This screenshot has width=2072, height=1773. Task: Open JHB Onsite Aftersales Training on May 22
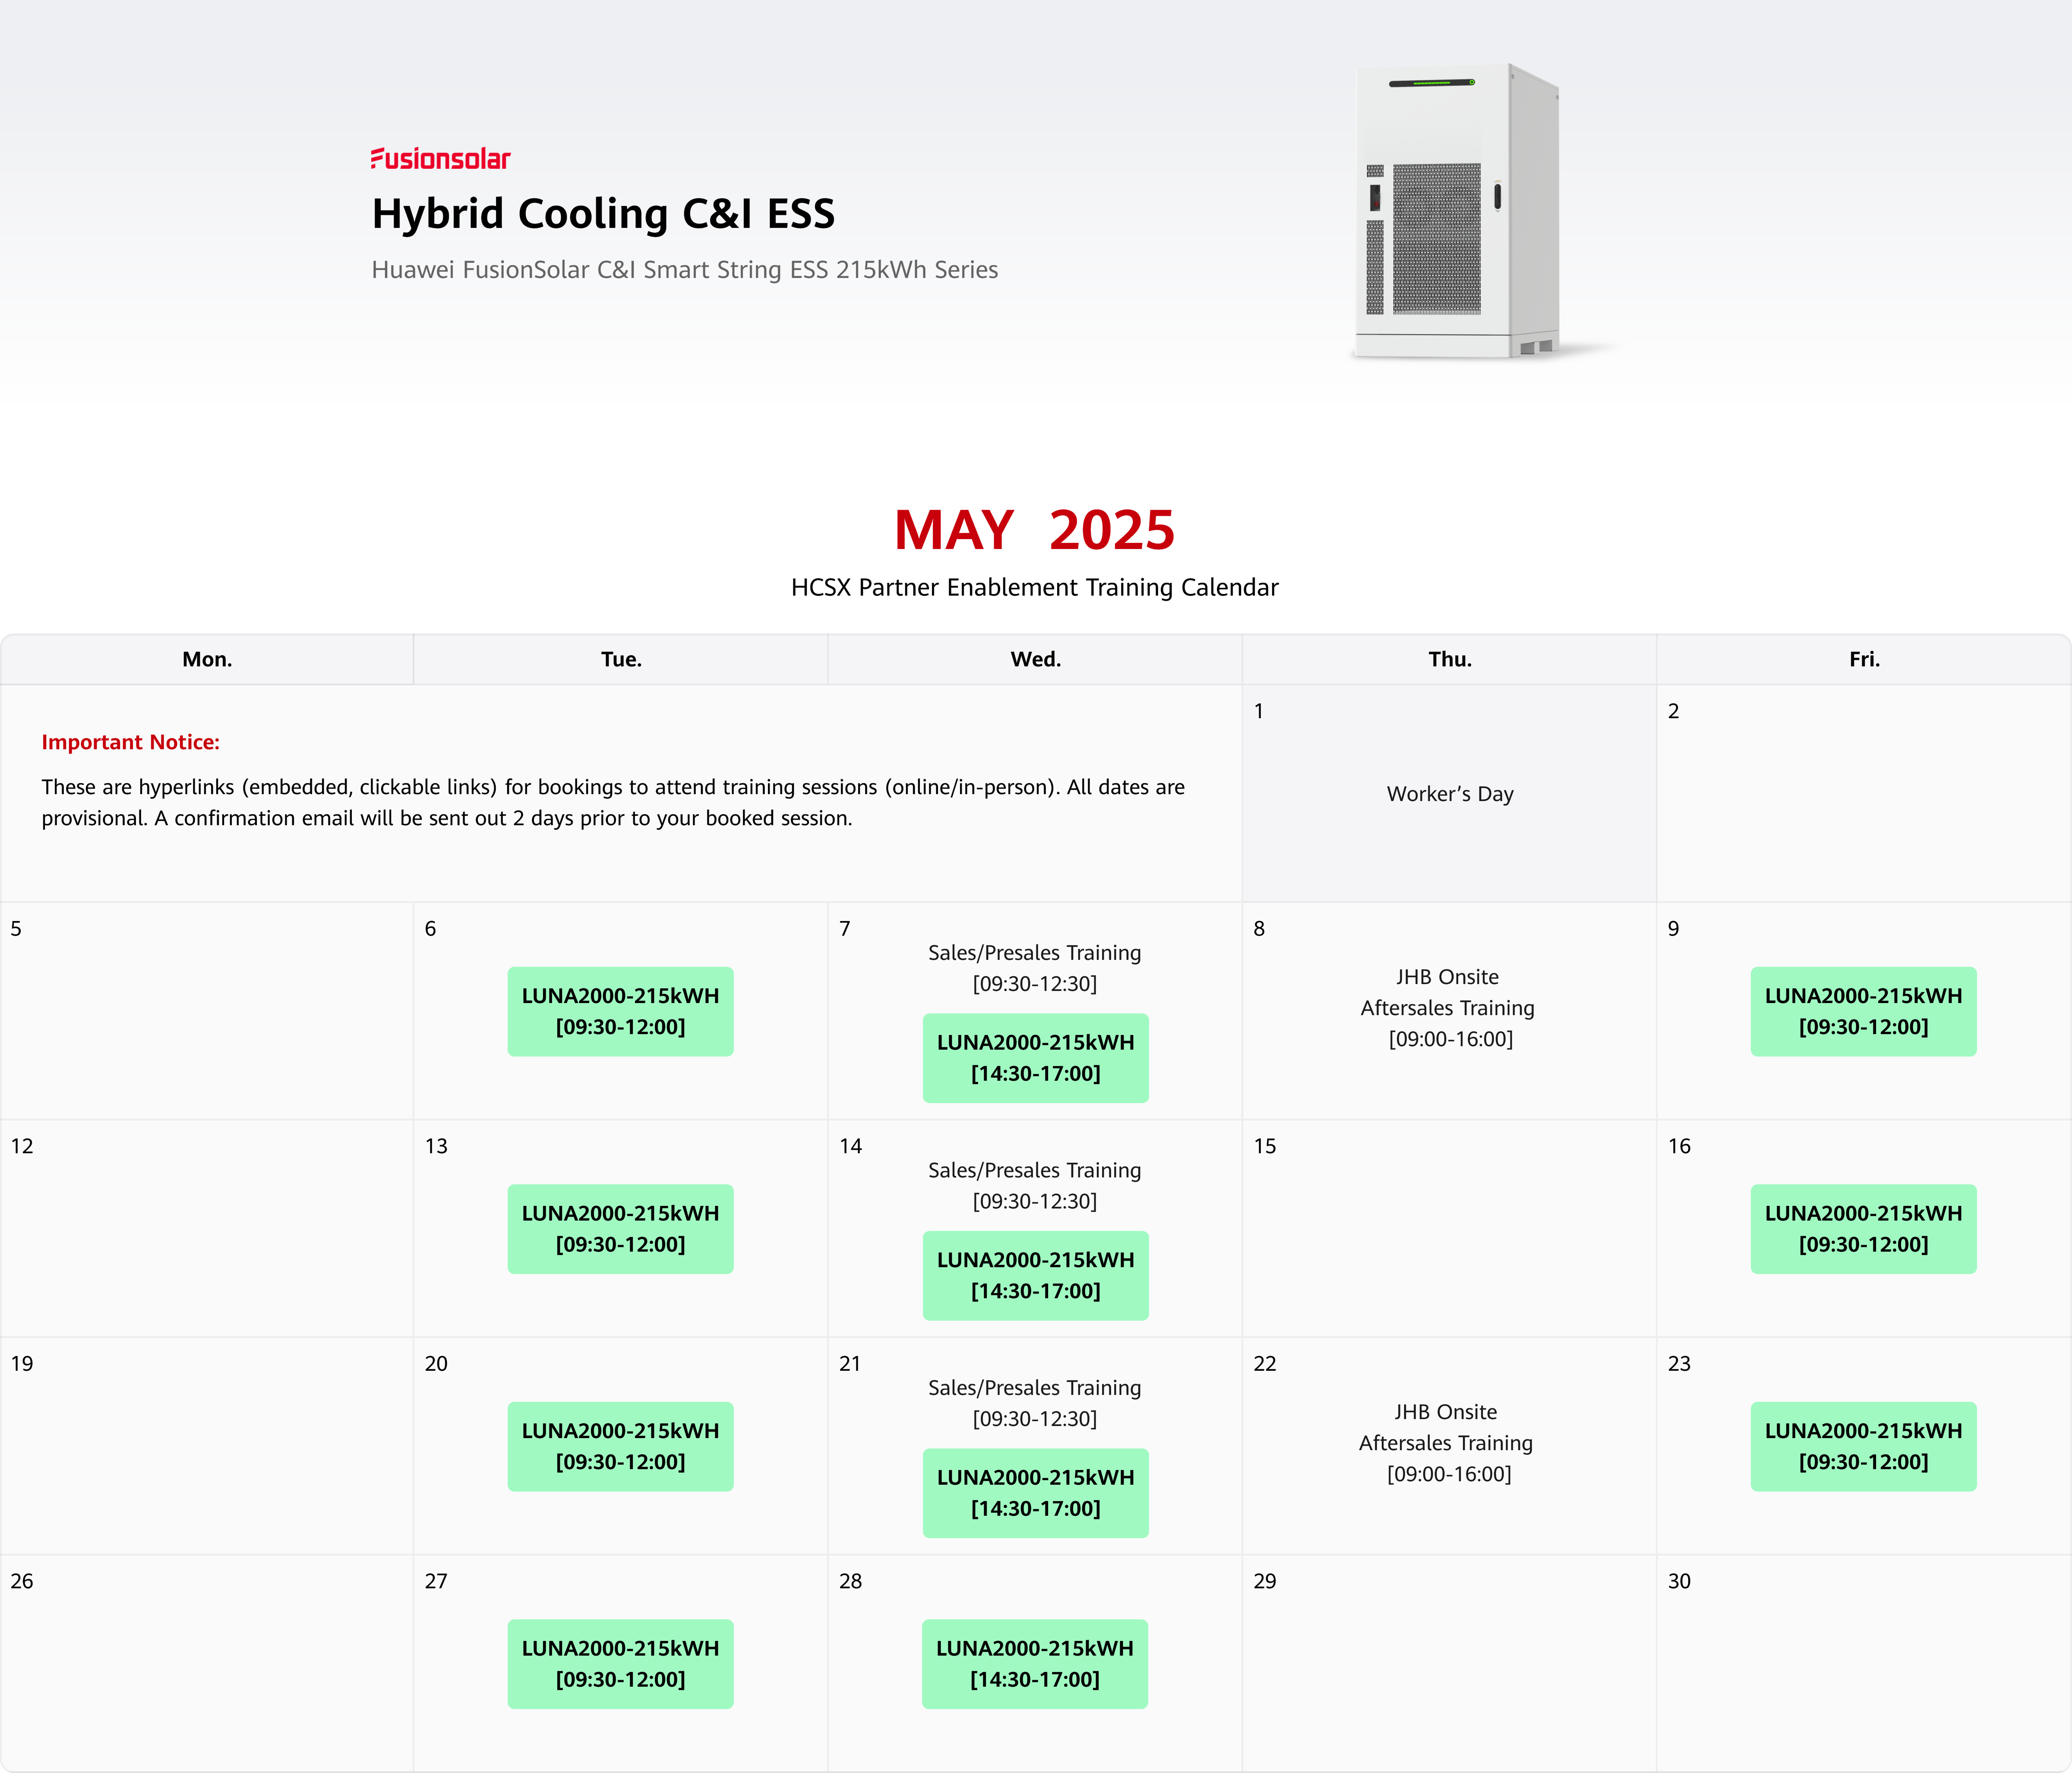pos(1446,1442)
